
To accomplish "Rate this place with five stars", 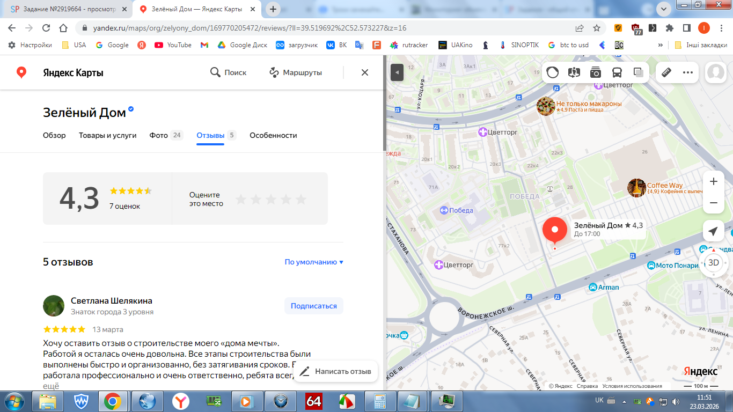I will click(x=301, y=200).
